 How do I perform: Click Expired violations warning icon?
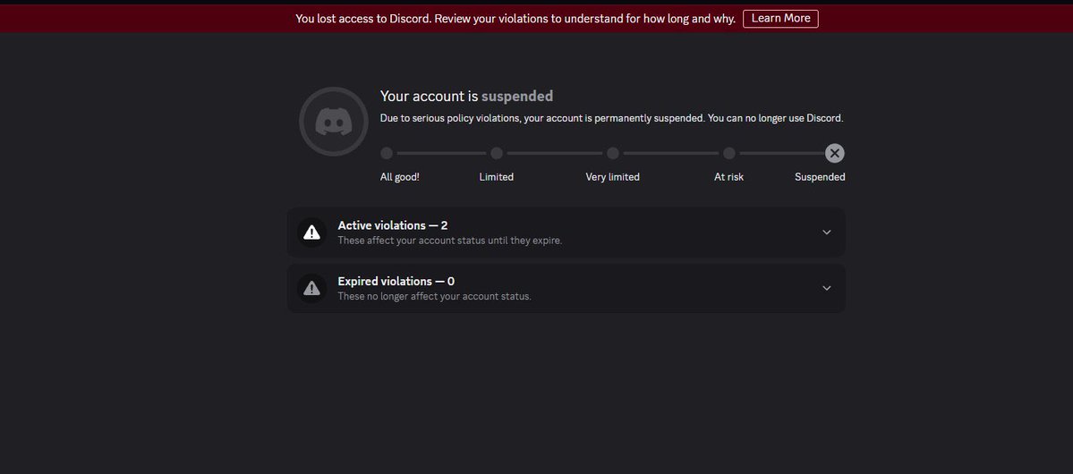point(312,289)
